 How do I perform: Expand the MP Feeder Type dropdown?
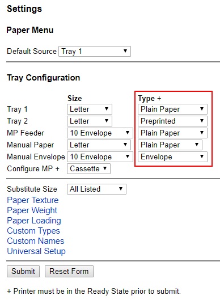[172, 133]
